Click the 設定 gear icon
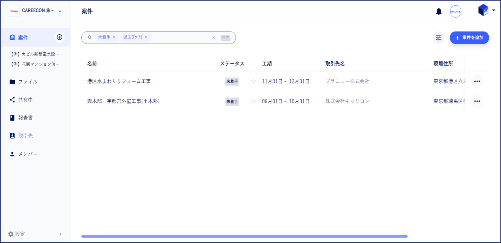The width and height of the screenshot is (501, 243). (x=11, y=234)
